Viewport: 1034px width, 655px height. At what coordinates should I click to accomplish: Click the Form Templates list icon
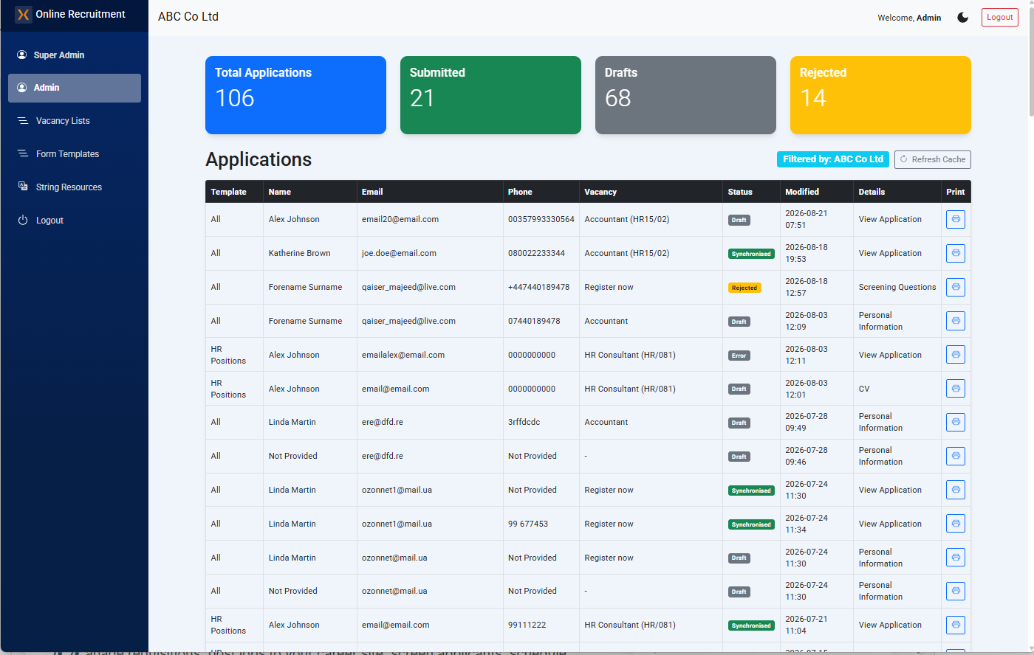(23, 153)
